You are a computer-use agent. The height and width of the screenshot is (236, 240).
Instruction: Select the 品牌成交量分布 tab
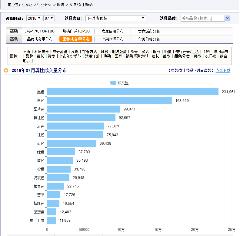coord(40,39)
